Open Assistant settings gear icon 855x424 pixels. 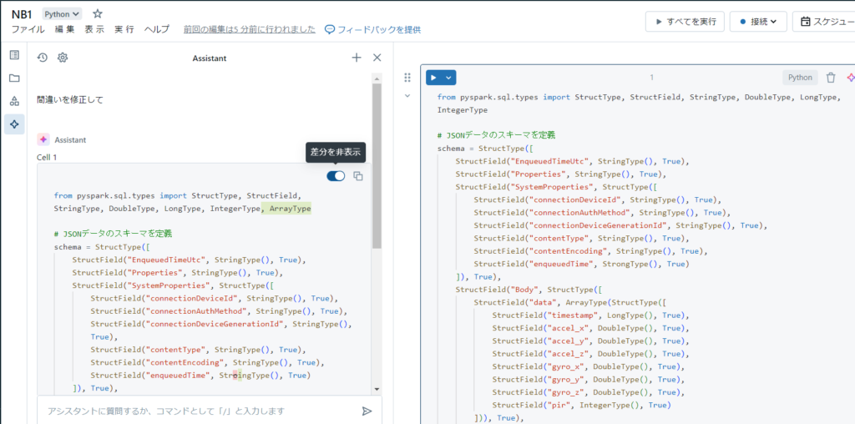(63, 58)
